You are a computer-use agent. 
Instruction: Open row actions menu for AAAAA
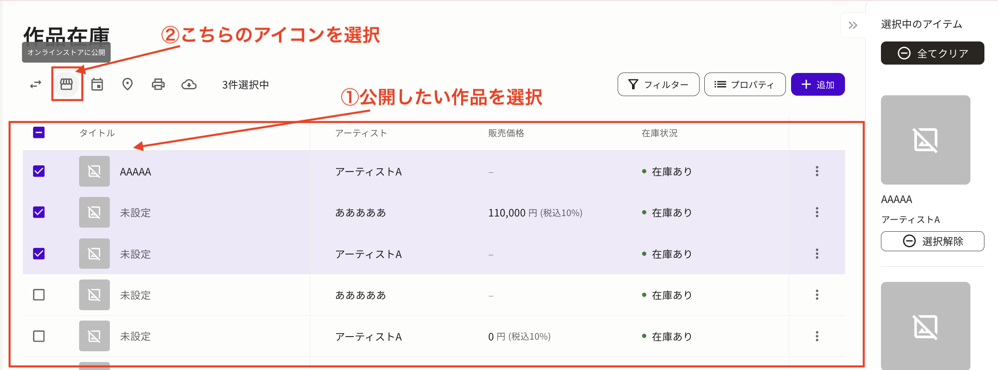point(817,171)
